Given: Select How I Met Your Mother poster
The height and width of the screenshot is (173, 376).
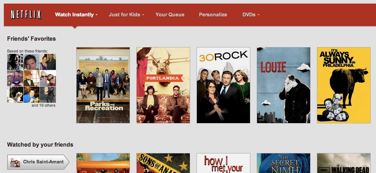Looking at the screenshot, I should (224, 163).
